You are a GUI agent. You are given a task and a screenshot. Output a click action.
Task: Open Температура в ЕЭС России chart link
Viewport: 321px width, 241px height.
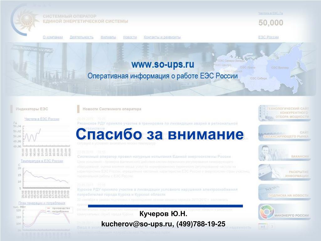pos(42,161)
